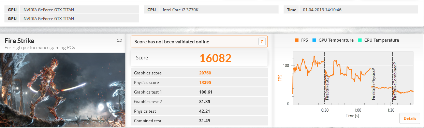Select the Combined test result row
The height and width of the screenshot is (128, 424).
(199, 121)
